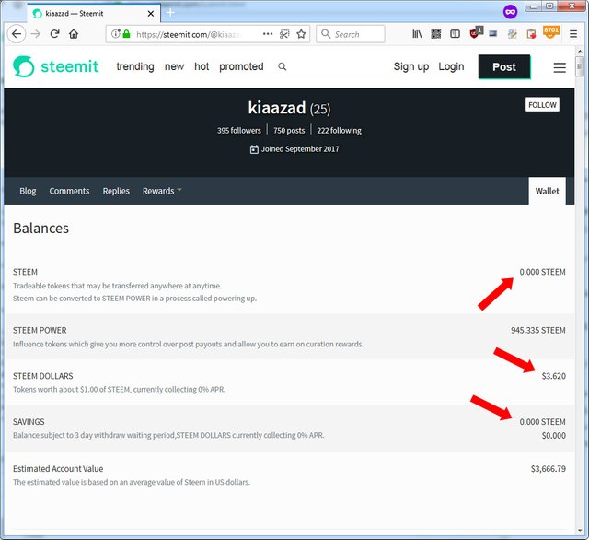Click the scrollbar down arrow
Viewport: 589px width, 540px height.
click(579, 531)
